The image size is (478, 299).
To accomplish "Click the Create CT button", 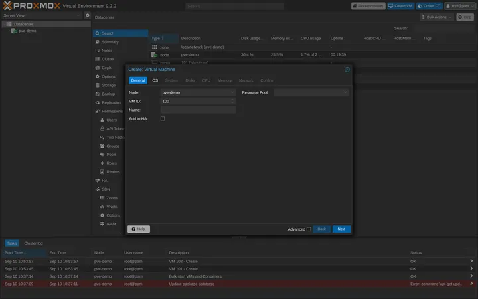I will (430, 6).
